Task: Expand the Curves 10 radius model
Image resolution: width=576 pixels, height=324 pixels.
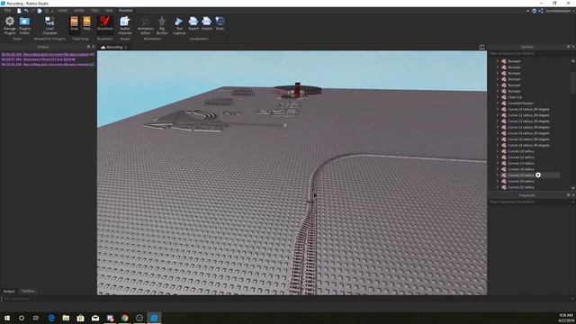Action: point(498,151)
